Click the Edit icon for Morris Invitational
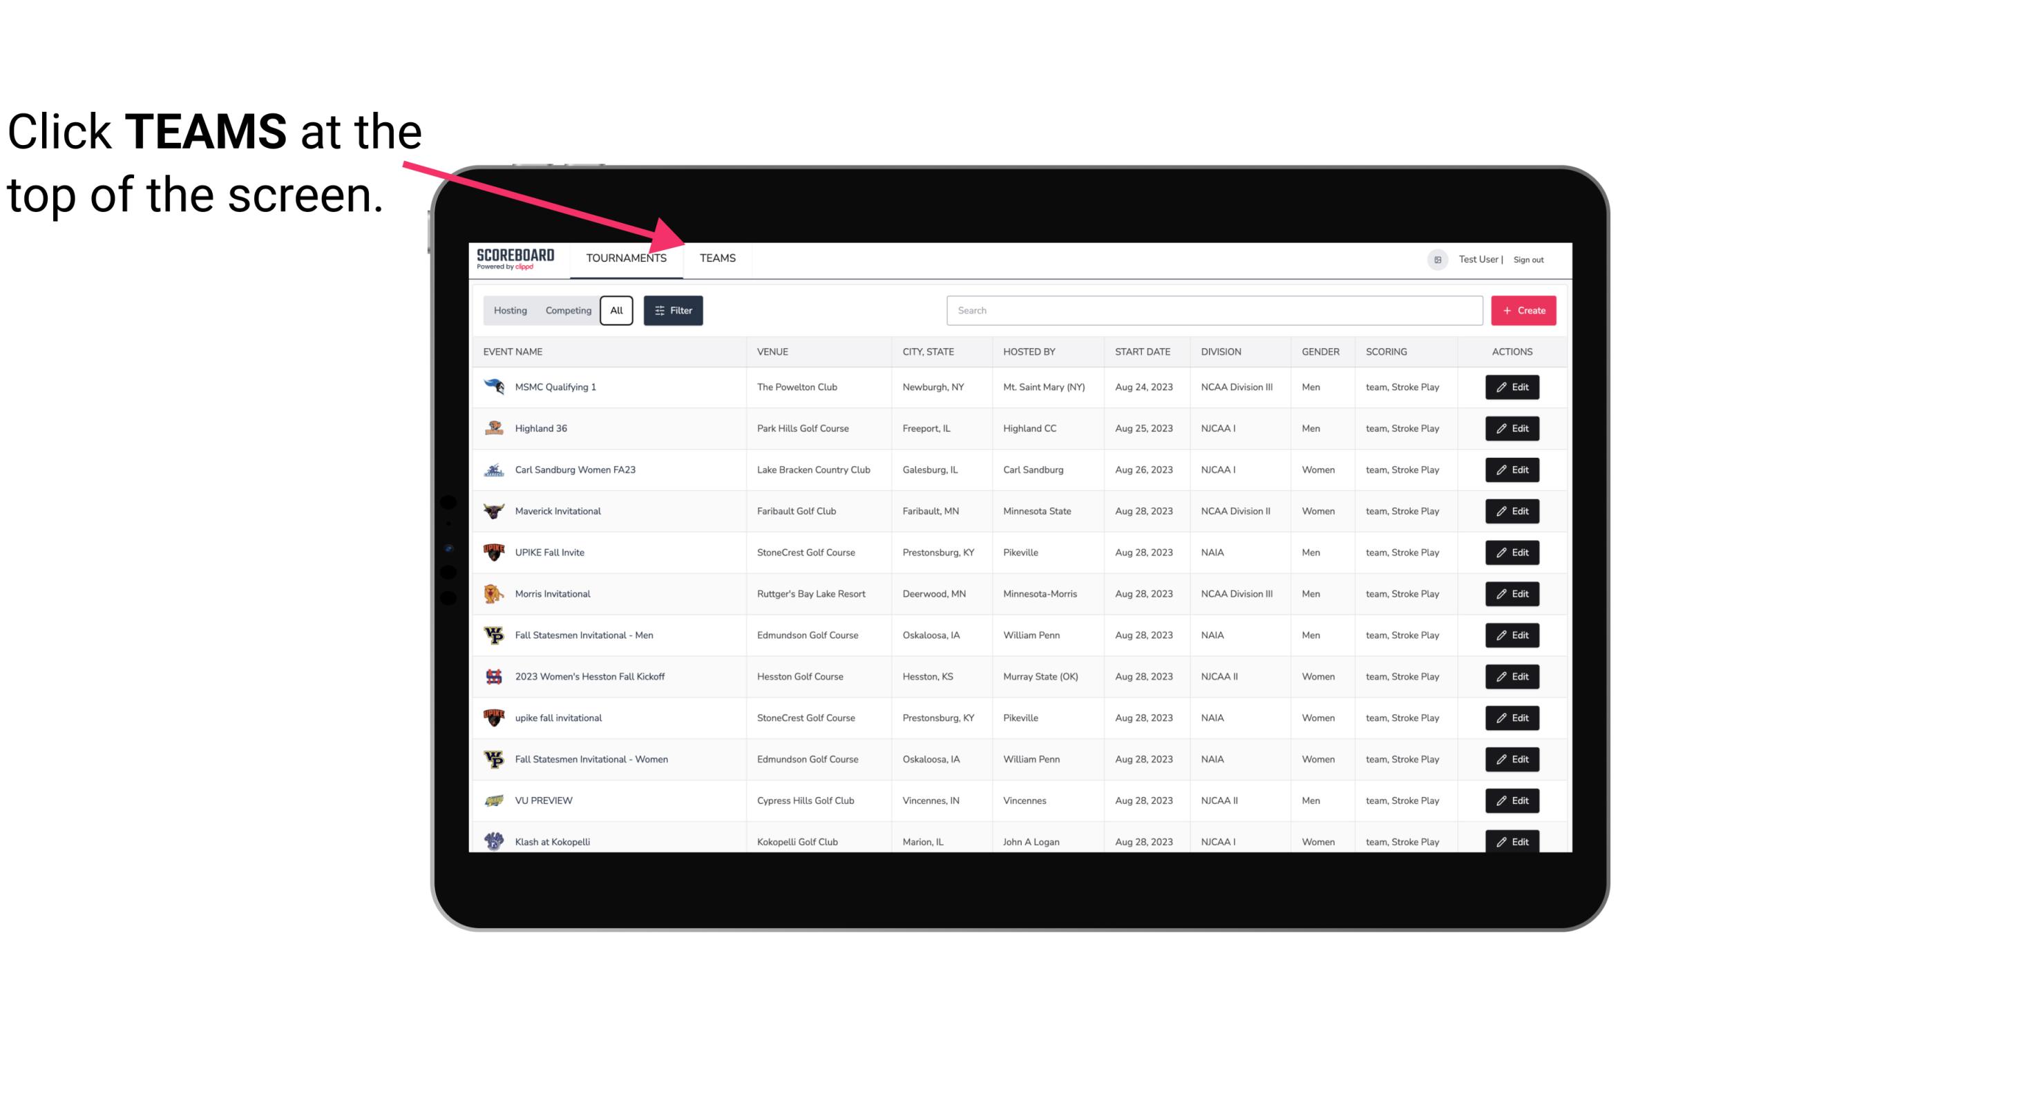The height and width of the screenshot is (1096, 2038). point(1513,593)
